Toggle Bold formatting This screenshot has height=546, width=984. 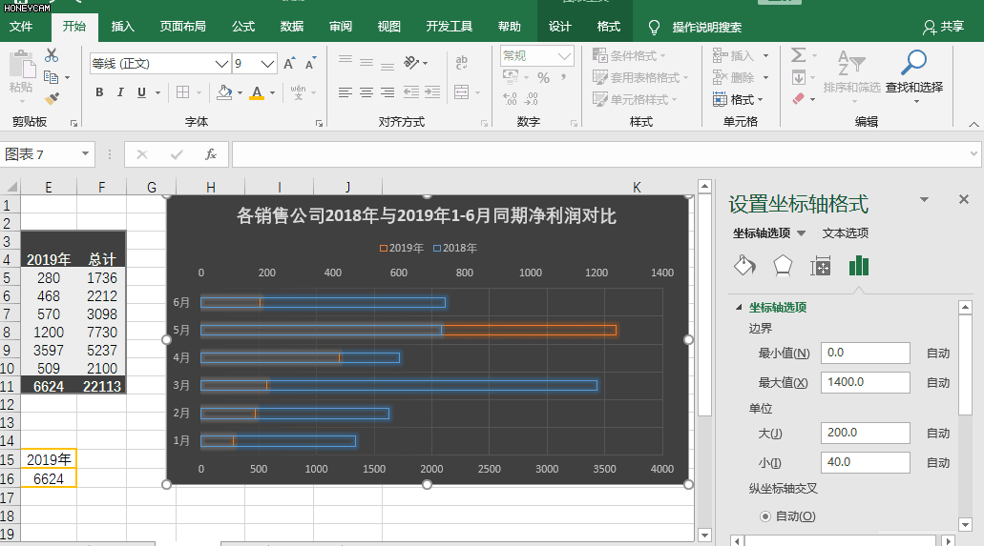point(99,92)
